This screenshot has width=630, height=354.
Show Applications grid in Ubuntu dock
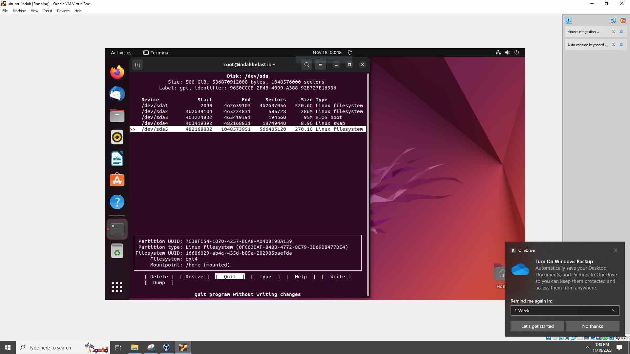(x=117, y=287)
